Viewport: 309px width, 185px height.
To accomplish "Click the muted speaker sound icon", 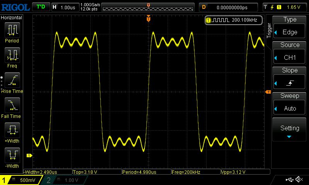I will click(x=299, y=179).
